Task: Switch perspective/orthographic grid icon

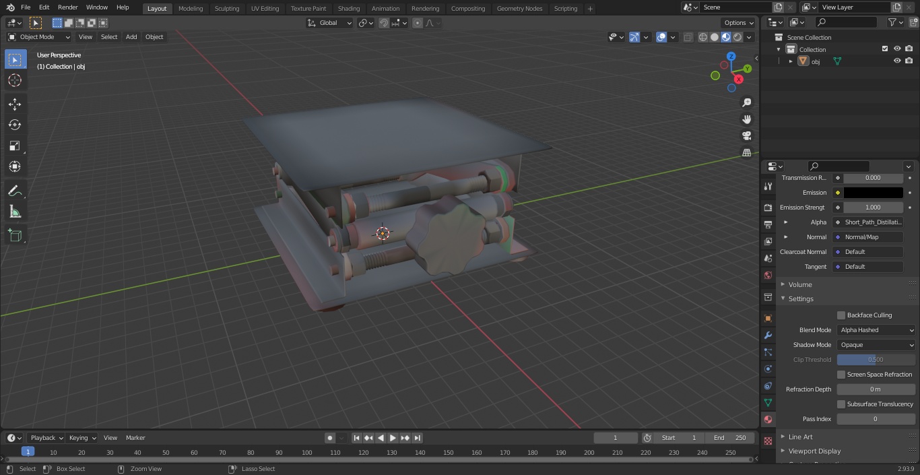Action: (747, 152)
